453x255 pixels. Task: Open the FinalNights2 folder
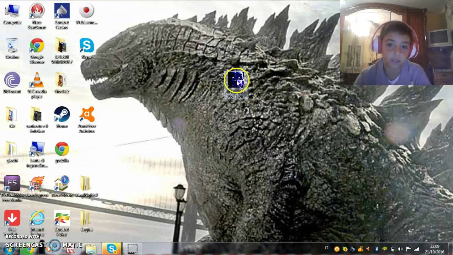[x=86, y=186]
